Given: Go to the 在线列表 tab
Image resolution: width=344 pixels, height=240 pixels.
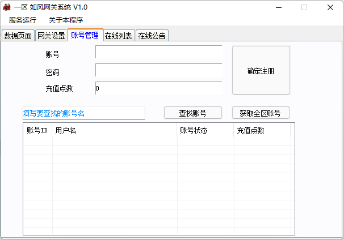Looking at the screenshot, I should tap(119, 36).
